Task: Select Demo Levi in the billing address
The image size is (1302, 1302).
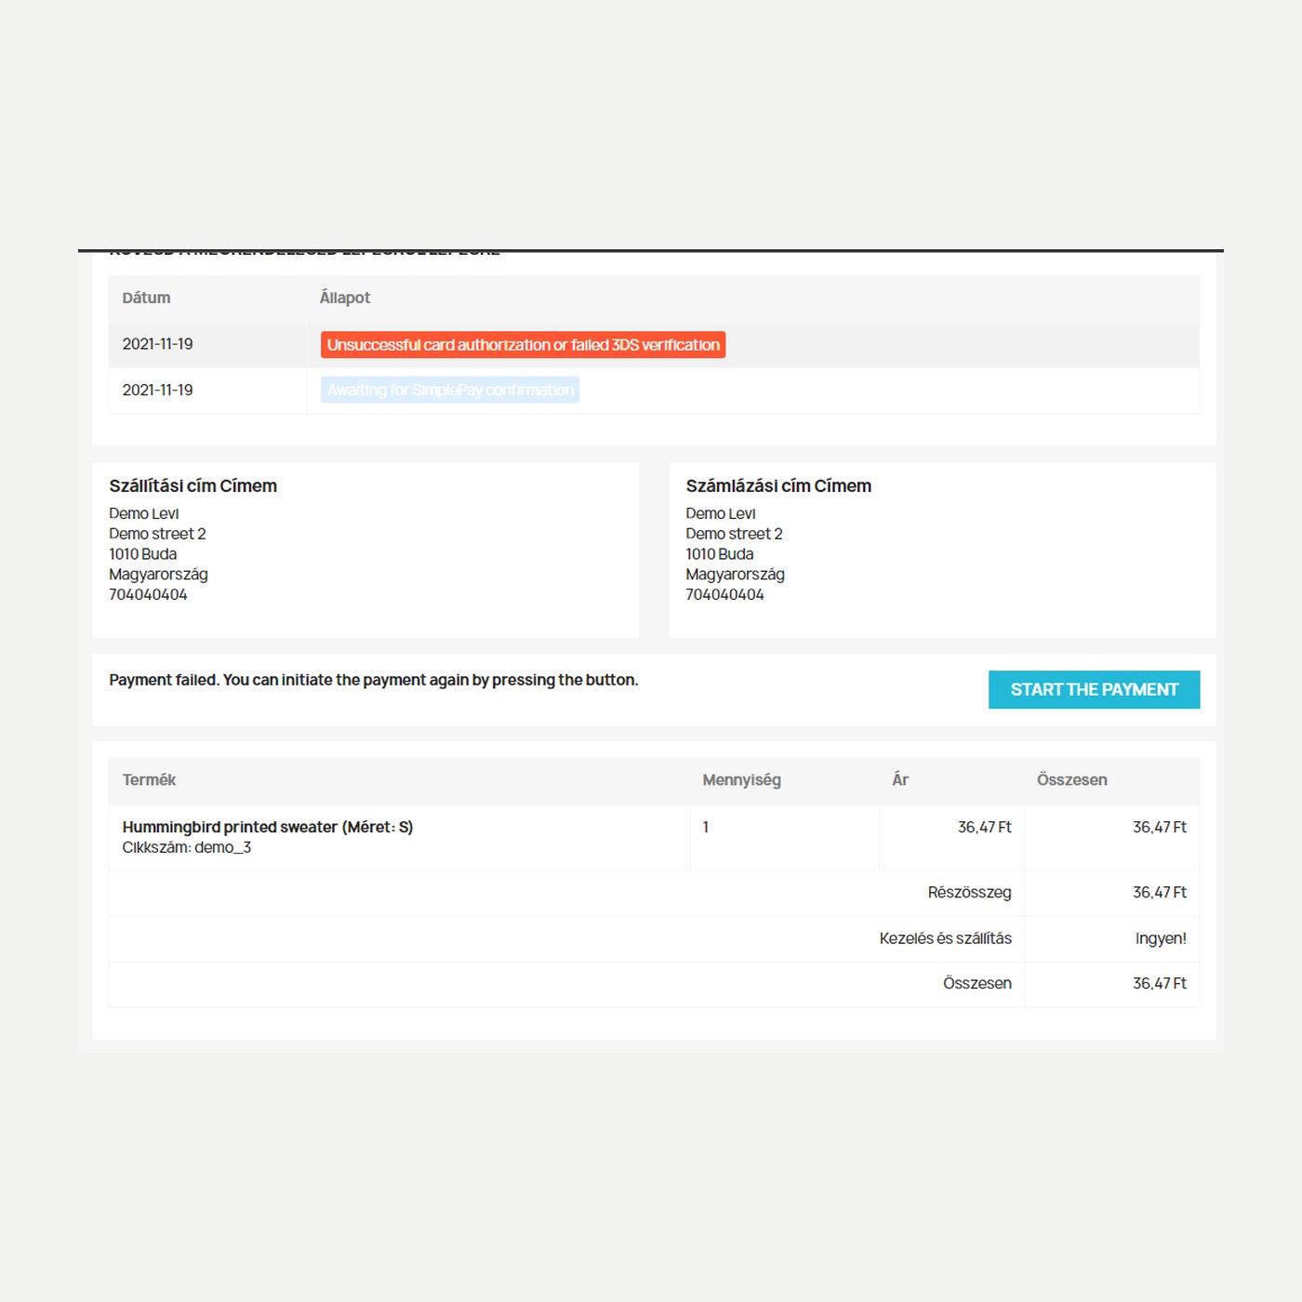Action: coord(721,513)
